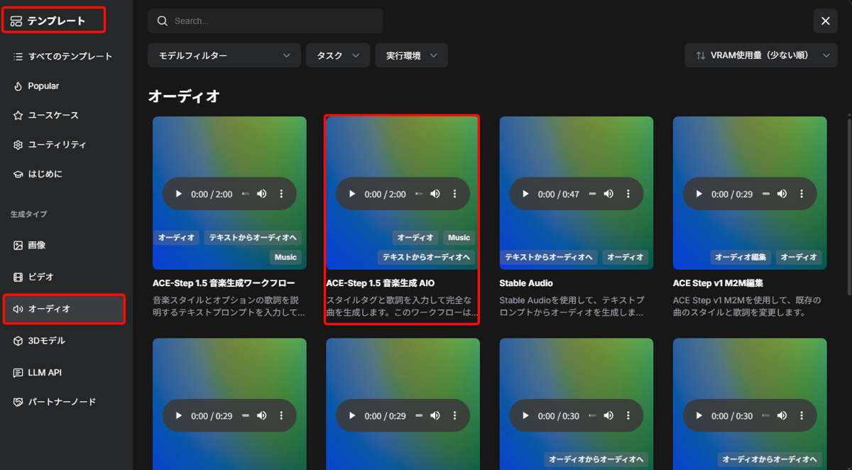Open more options on ACE Step v1 M2M編集 player

[x=801, y=194]
